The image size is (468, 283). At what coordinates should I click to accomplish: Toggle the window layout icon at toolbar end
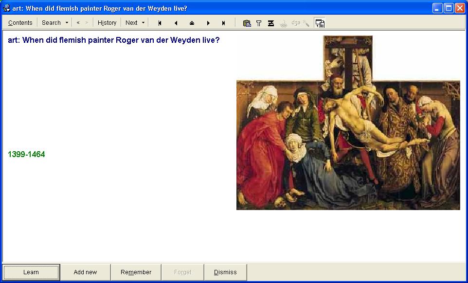coord(320,23)
